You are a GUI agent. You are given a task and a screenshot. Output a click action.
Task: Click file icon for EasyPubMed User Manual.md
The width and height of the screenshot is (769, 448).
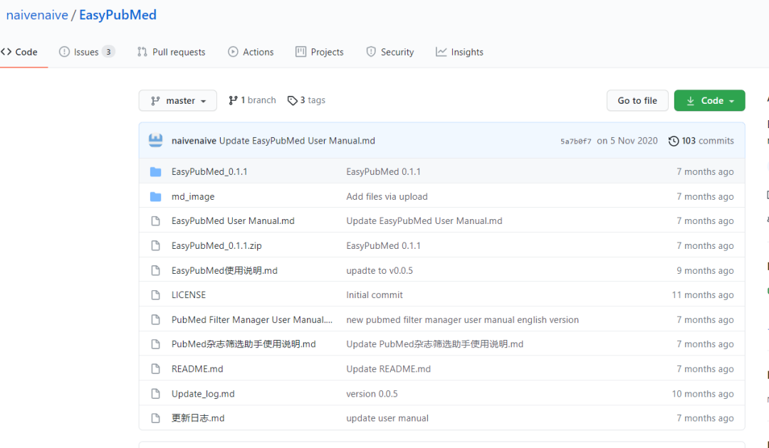(155, 221)
